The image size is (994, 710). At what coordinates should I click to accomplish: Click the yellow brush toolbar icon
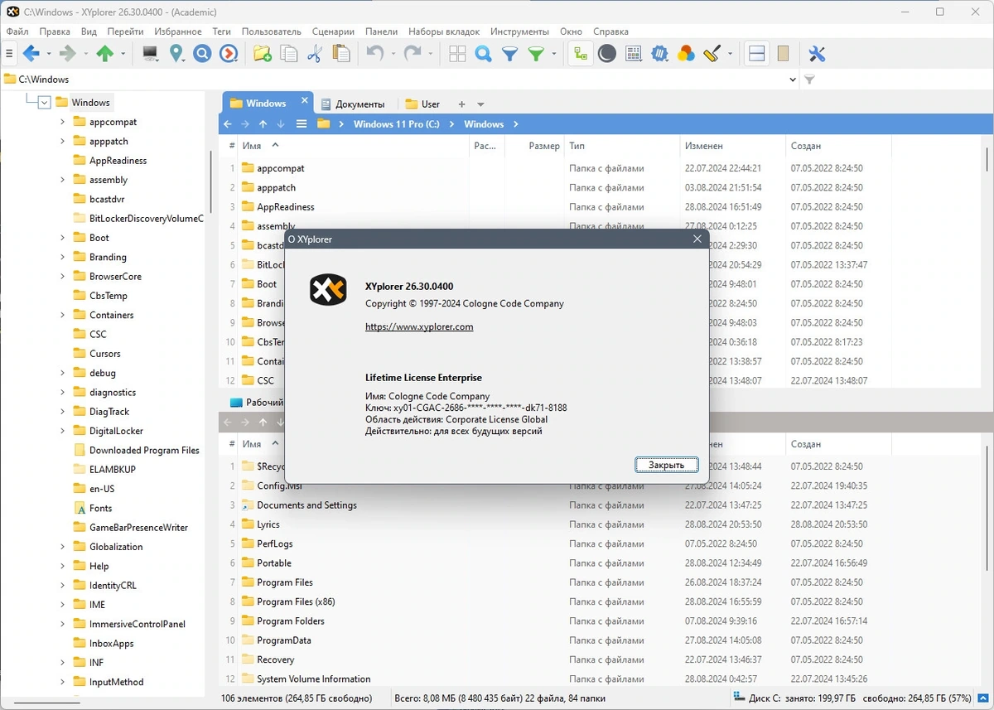(x=712, y=54)
